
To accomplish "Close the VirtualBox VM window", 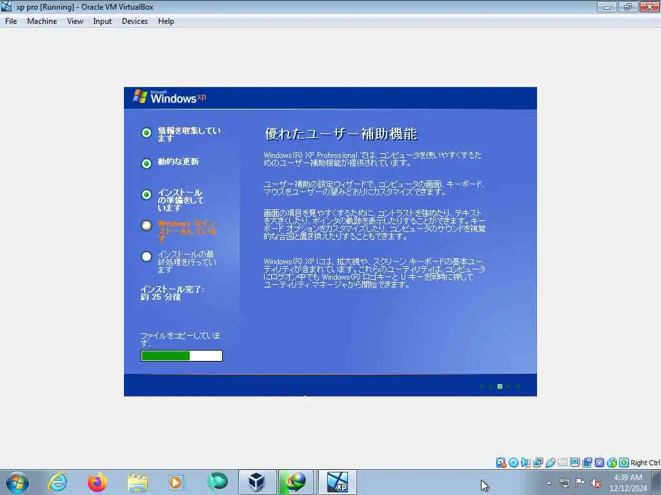I will point(649,6).
